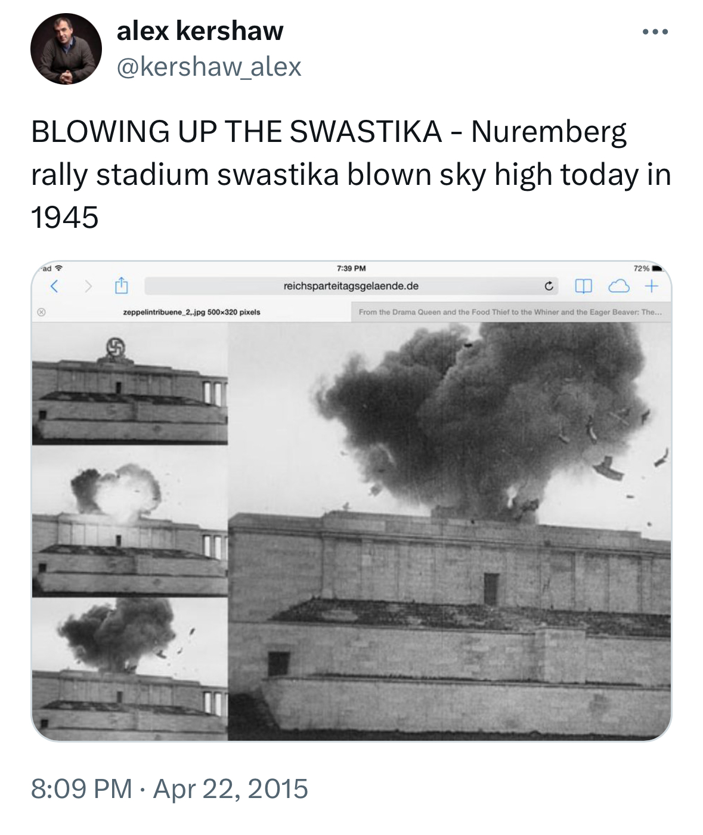Click the 8:09 PM · Apr 22, 2015 timestamp

[x=169, y=788]
